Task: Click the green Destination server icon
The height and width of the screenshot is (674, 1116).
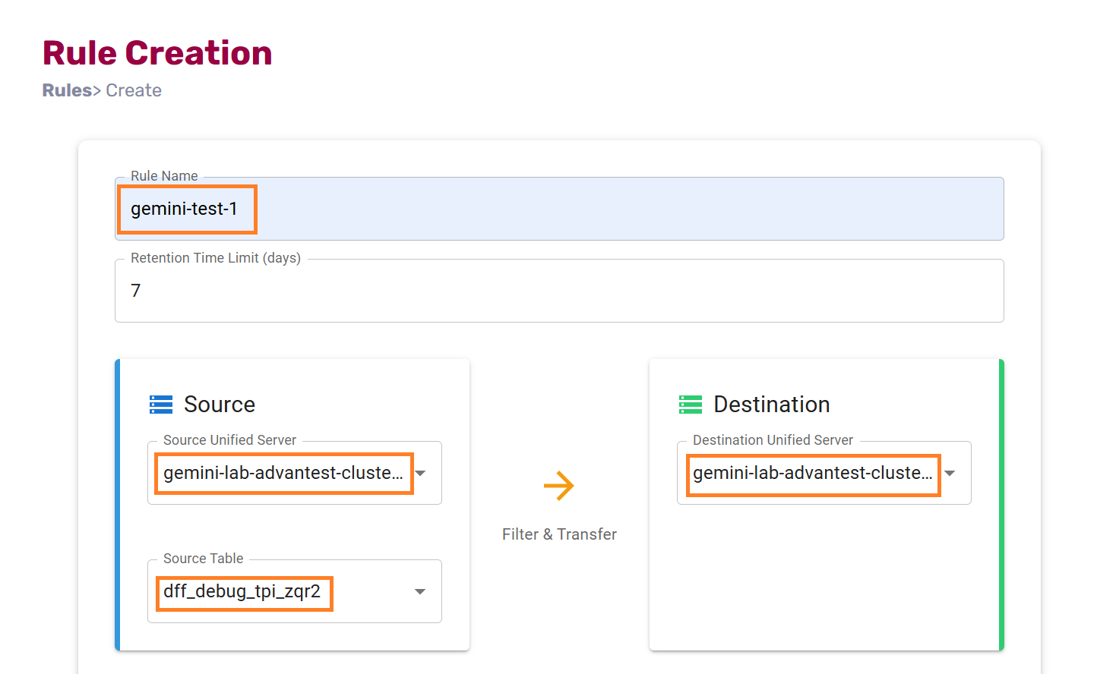Action: (x=690, y=405)
